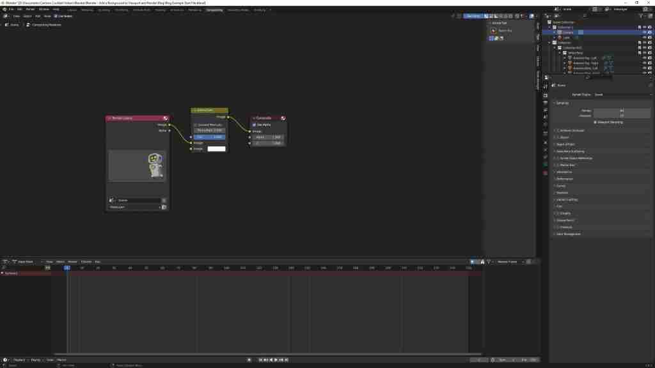Open the red Texture properties tab
The width and height of the screenshot is (655, 368).
click(545, 172)
